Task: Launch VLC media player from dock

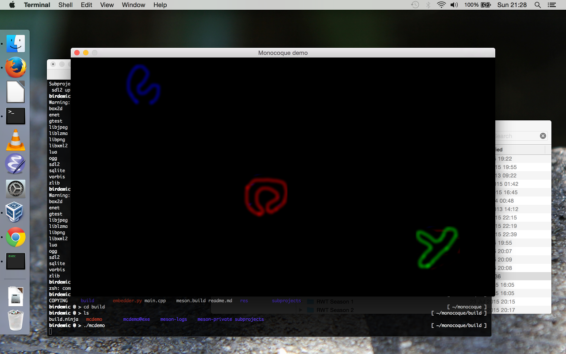Action: point(15,140)
